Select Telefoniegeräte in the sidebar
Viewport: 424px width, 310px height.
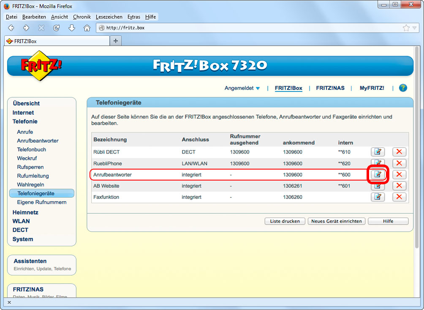42,193
